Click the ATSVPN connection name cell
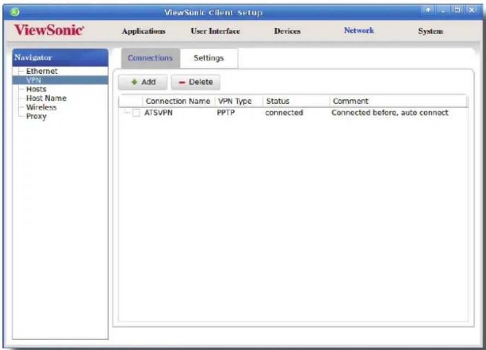Image resolution: width=486 pixels, height=350 pixels. [158, 113]
